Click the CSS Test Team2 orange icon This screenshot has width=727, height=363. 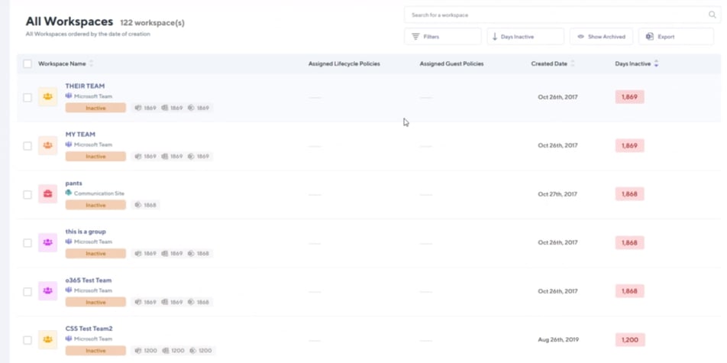[x=48, y=339]
